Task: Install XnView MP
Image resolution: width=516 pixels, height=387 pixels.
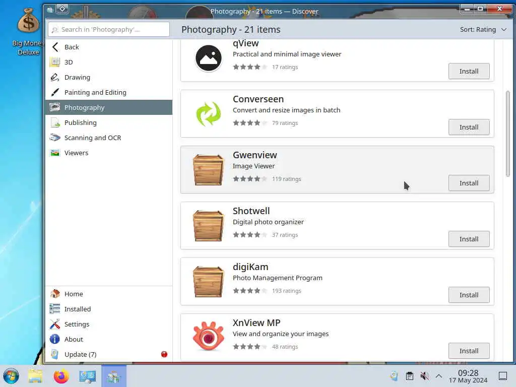Action: (469, 351)
